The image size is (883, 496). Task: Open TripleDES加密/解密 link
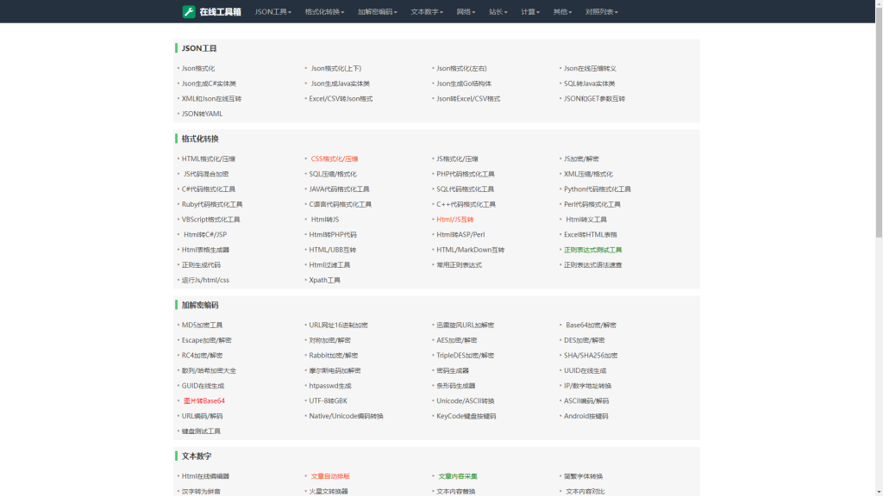click(465, 356)
